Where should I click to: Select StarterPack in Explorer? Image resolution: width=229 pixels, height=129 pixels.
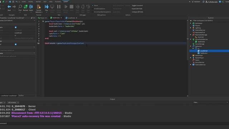pos(199,56)
